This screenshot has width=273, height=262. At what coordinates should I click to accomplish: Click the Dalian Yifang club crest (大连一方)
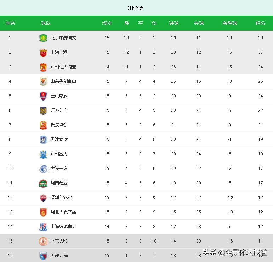click(43, 169)
